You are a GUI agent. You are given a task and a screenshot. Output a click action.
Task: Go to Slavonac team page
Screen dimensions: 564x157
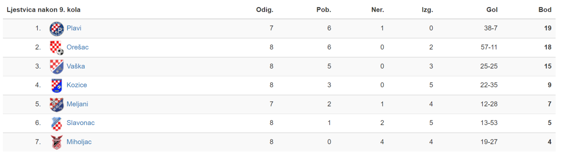coord(80,123)
